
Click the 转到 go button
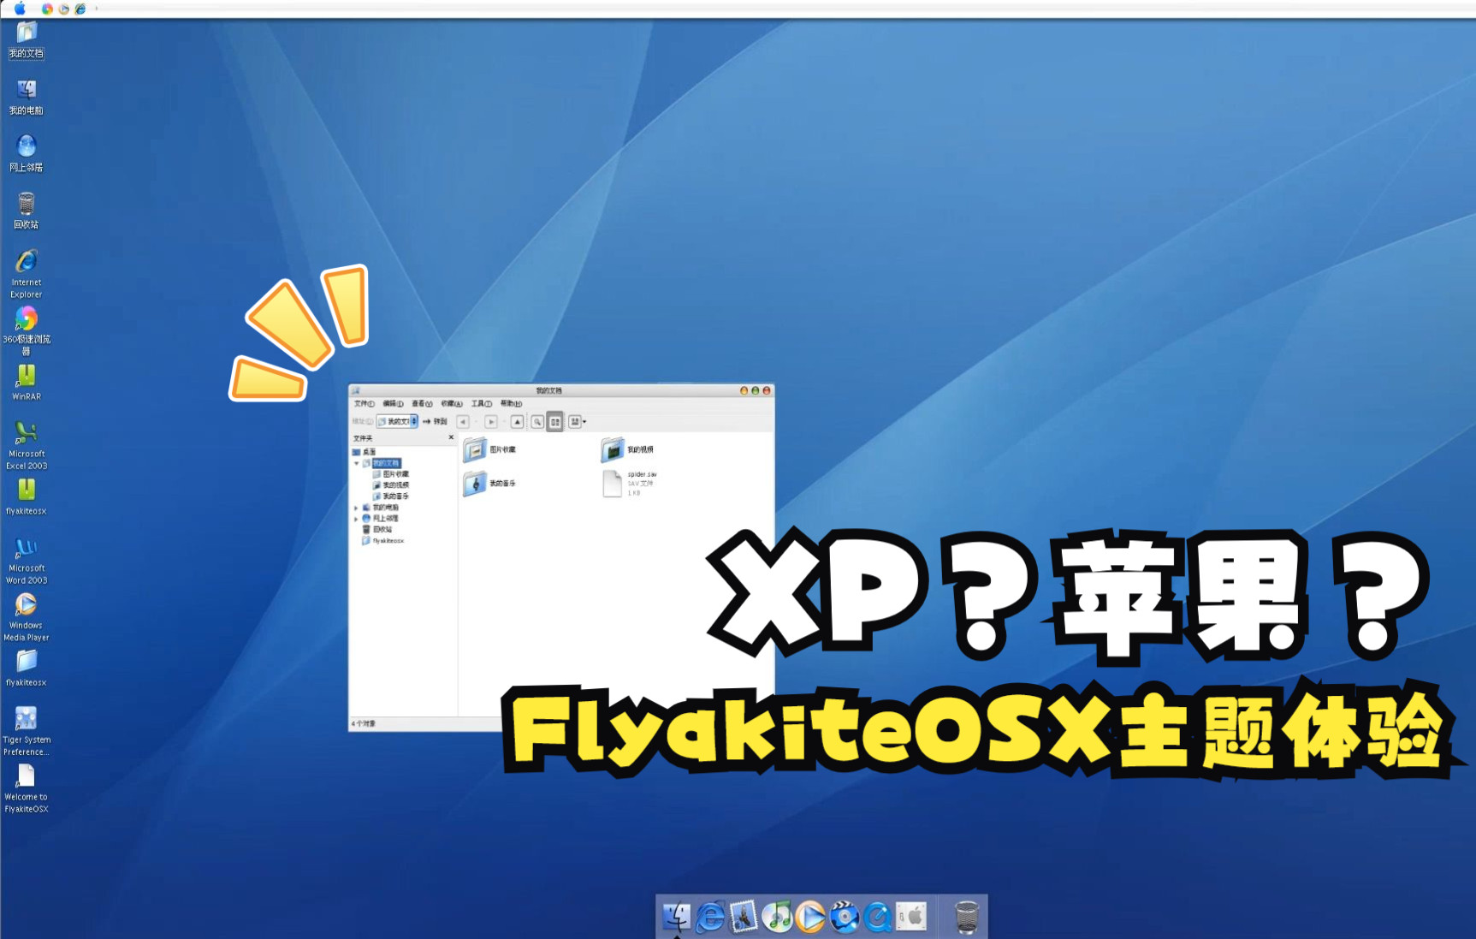coord(435,422)
